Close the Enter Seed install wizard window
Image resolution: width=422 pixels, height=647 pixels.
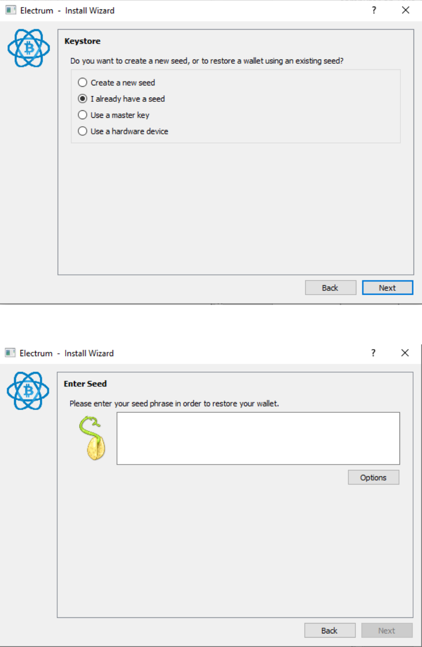(x=405, y=353)
